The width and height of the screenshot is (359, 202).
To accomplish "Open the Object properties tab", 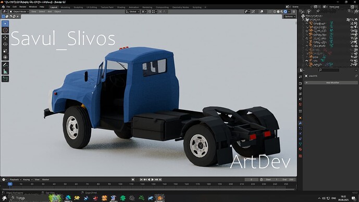I will coord(300,118).
